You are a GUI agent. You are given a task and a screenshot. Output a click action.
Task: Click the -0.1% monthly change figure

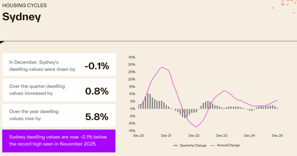coord(97,66)
